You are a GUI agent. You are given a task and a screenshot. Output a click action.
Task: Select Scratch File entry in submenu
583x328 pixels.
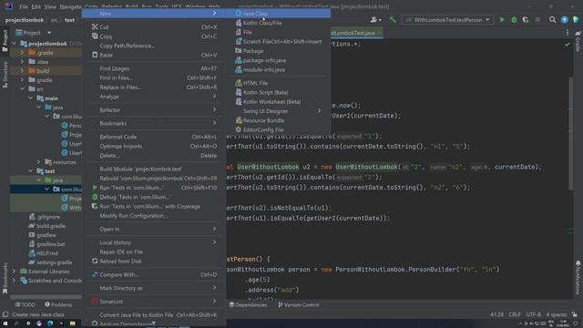click(279, 42)
